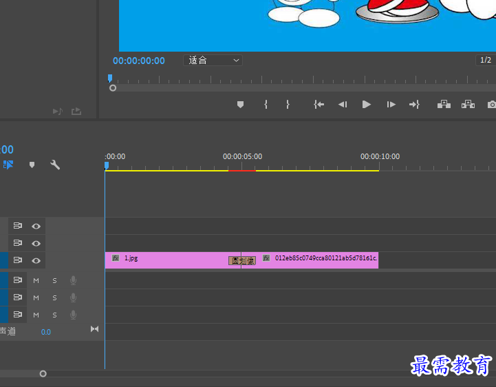The image size is (496, 387).
Task: Click the 00:00:10:00 mark on timeline ruler
Action: tap(380, 156)
